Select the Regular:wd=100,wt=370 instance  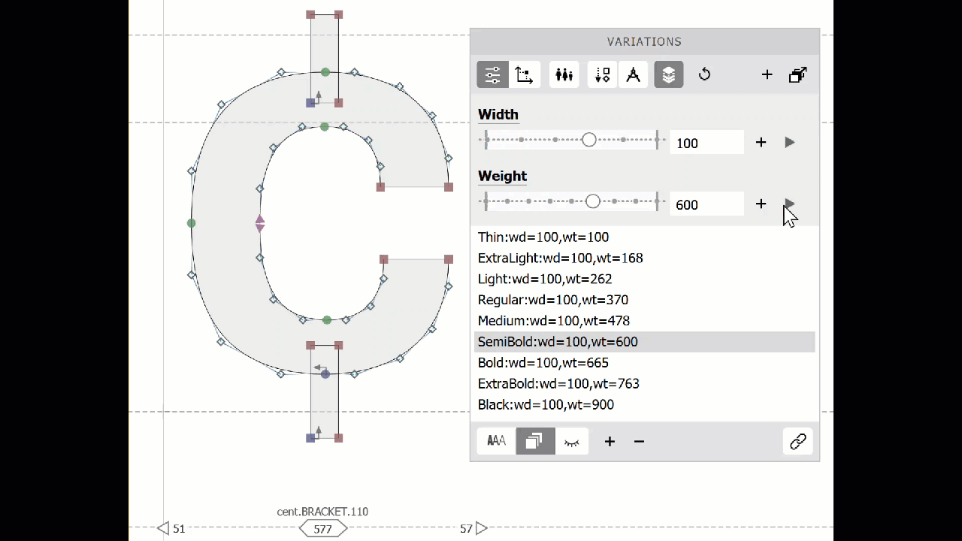point(645,301)
